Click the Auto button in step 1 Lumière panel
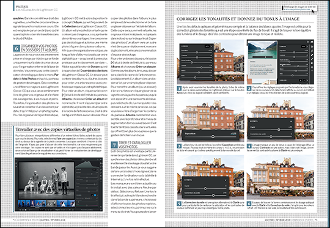 (207, 46)
